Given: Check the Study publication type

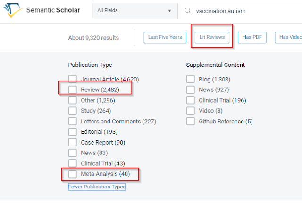Looking at the screenshot, I should [73, 111].
